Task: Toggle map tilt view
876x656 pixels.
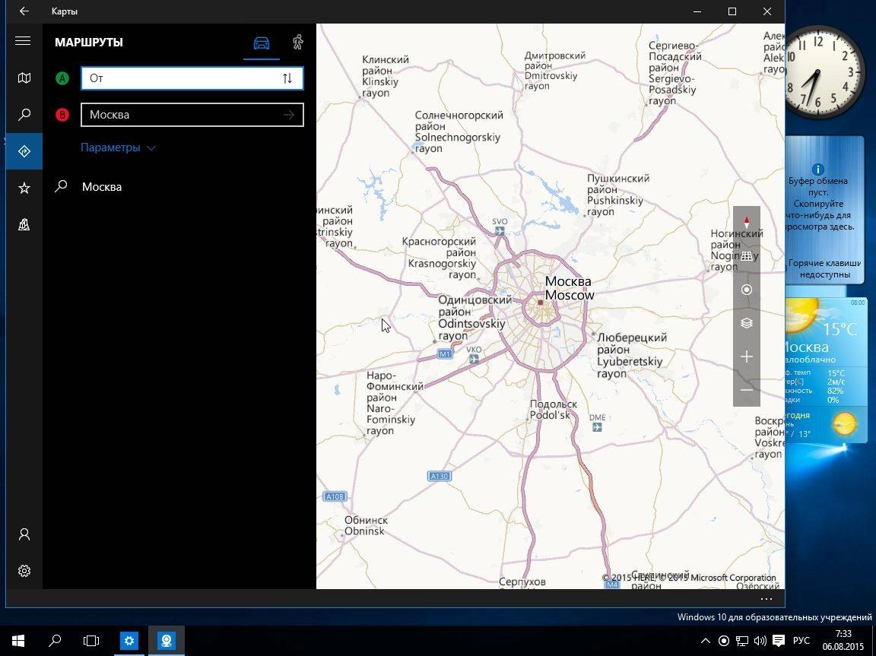Action: coord(747,256)
